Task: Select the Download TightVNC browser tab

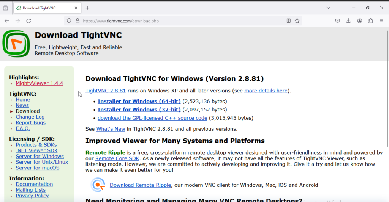Action: point(46,8)
